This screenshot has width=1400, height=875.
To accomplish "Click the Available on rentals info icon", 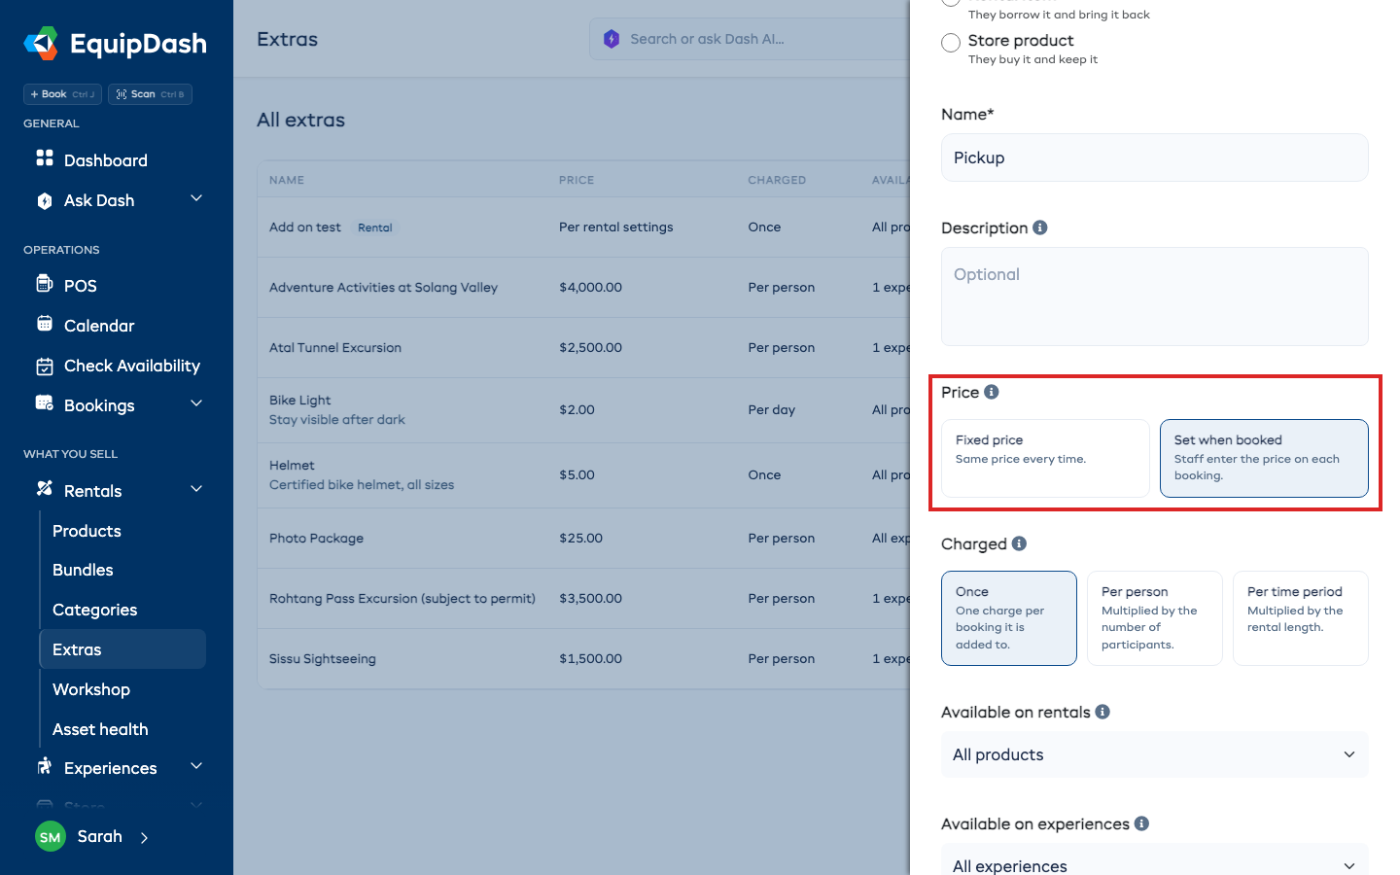I will tap(1102, 712).
